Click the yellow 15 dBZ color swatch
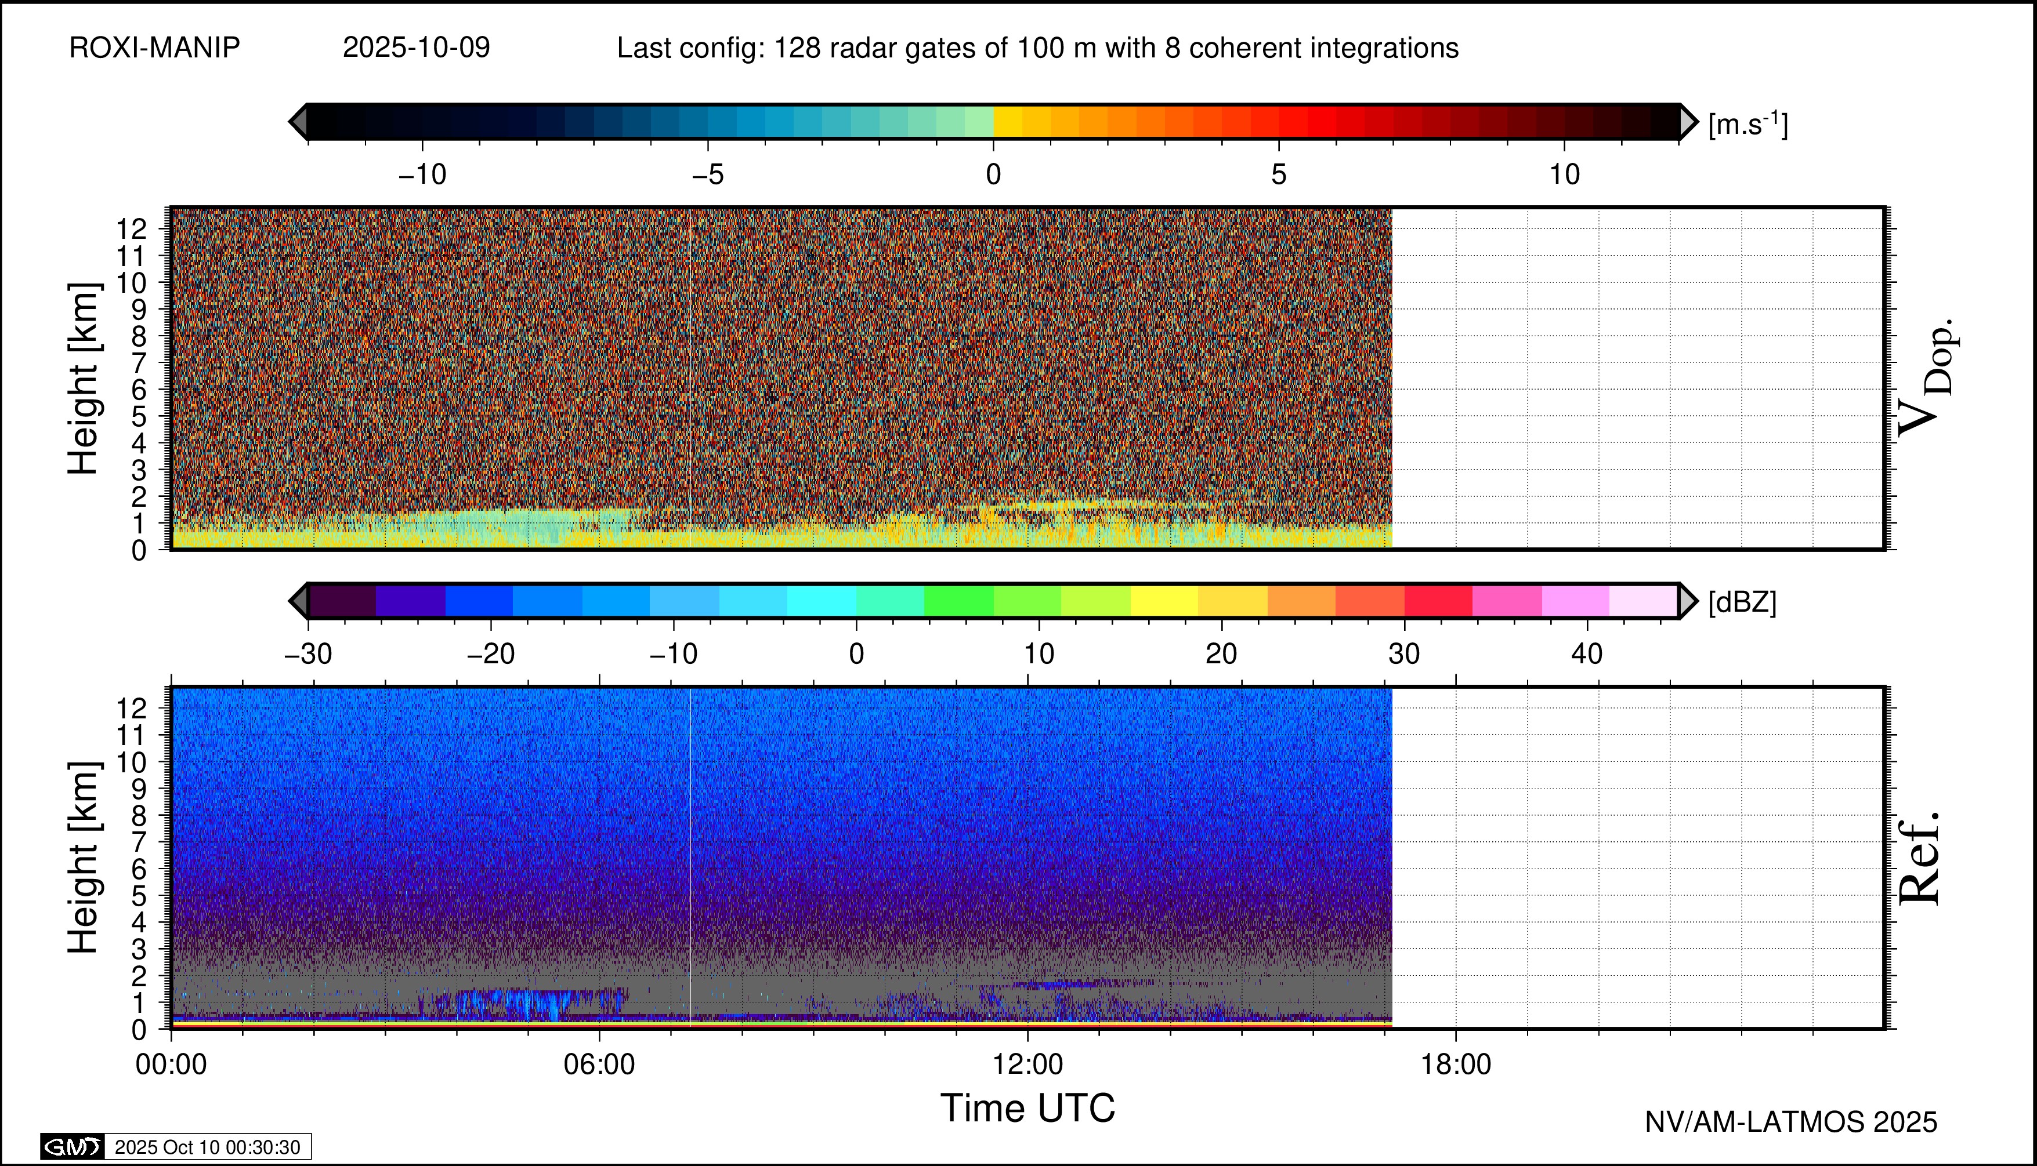This screenshot has width=2037, height=1166. click(1163, 601)
